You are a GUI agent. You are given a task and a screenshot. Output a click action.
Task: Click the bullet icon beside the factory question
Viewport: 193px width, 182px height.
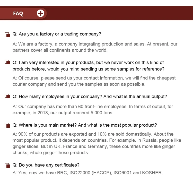click(7, 34)
